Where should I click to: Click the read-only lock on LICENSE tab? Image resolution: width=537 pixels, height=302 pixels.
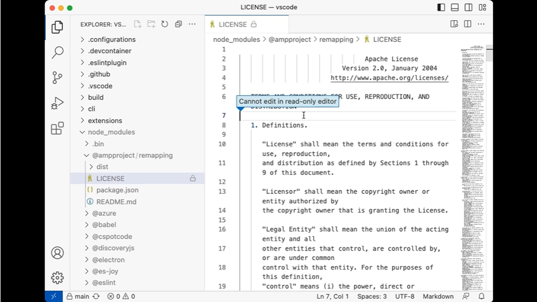click(x=254, y=24)
